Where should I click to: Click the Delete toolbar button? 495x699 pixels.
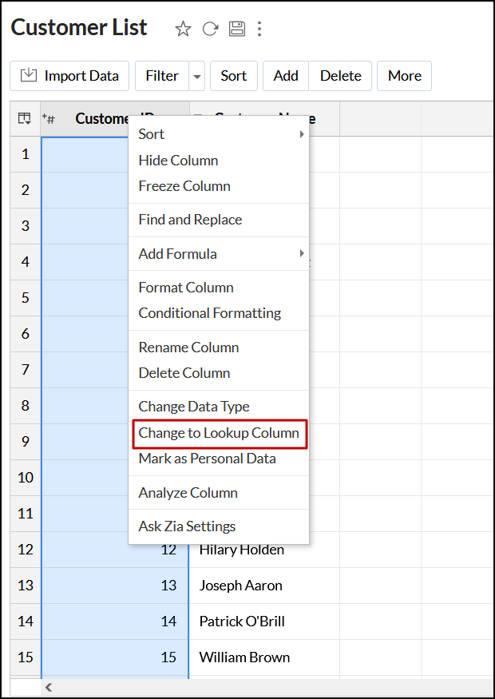tap(341, 76)
